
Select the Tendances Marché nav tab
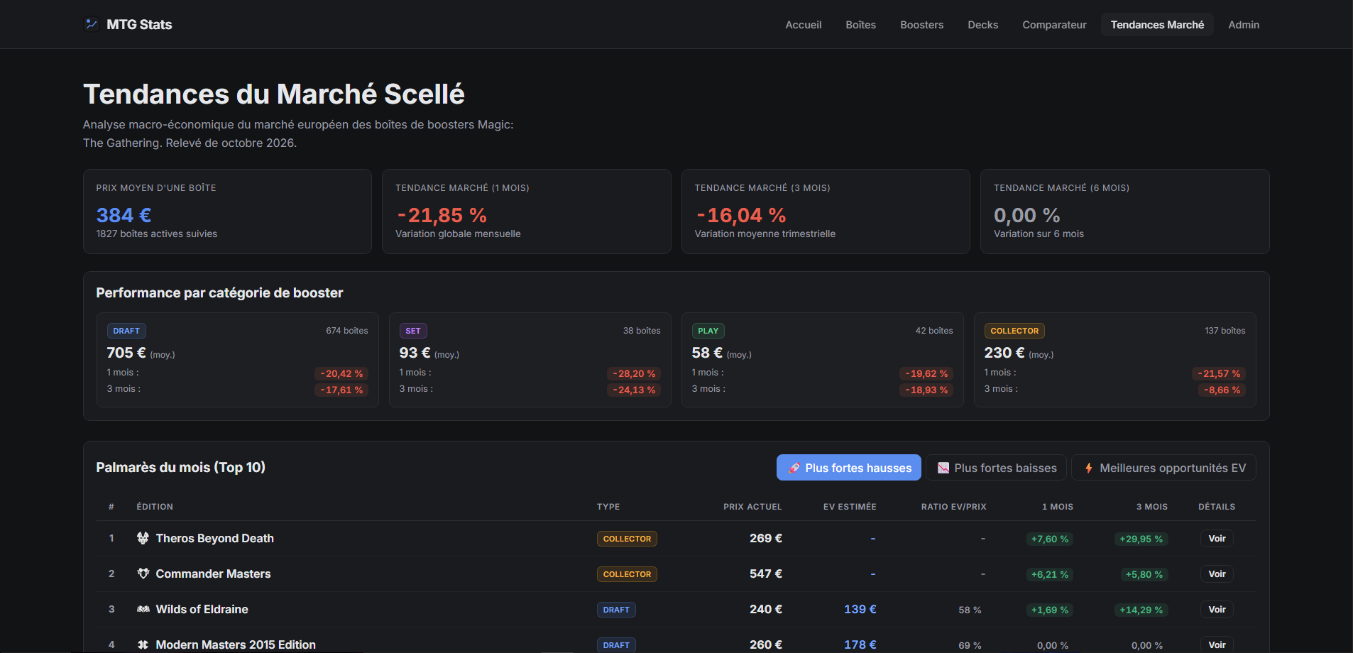click(x=1157, y=24)
